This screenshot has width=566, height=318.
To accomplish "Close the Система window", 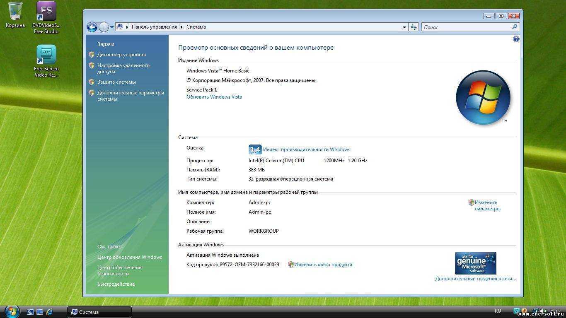I will (513, 16).
